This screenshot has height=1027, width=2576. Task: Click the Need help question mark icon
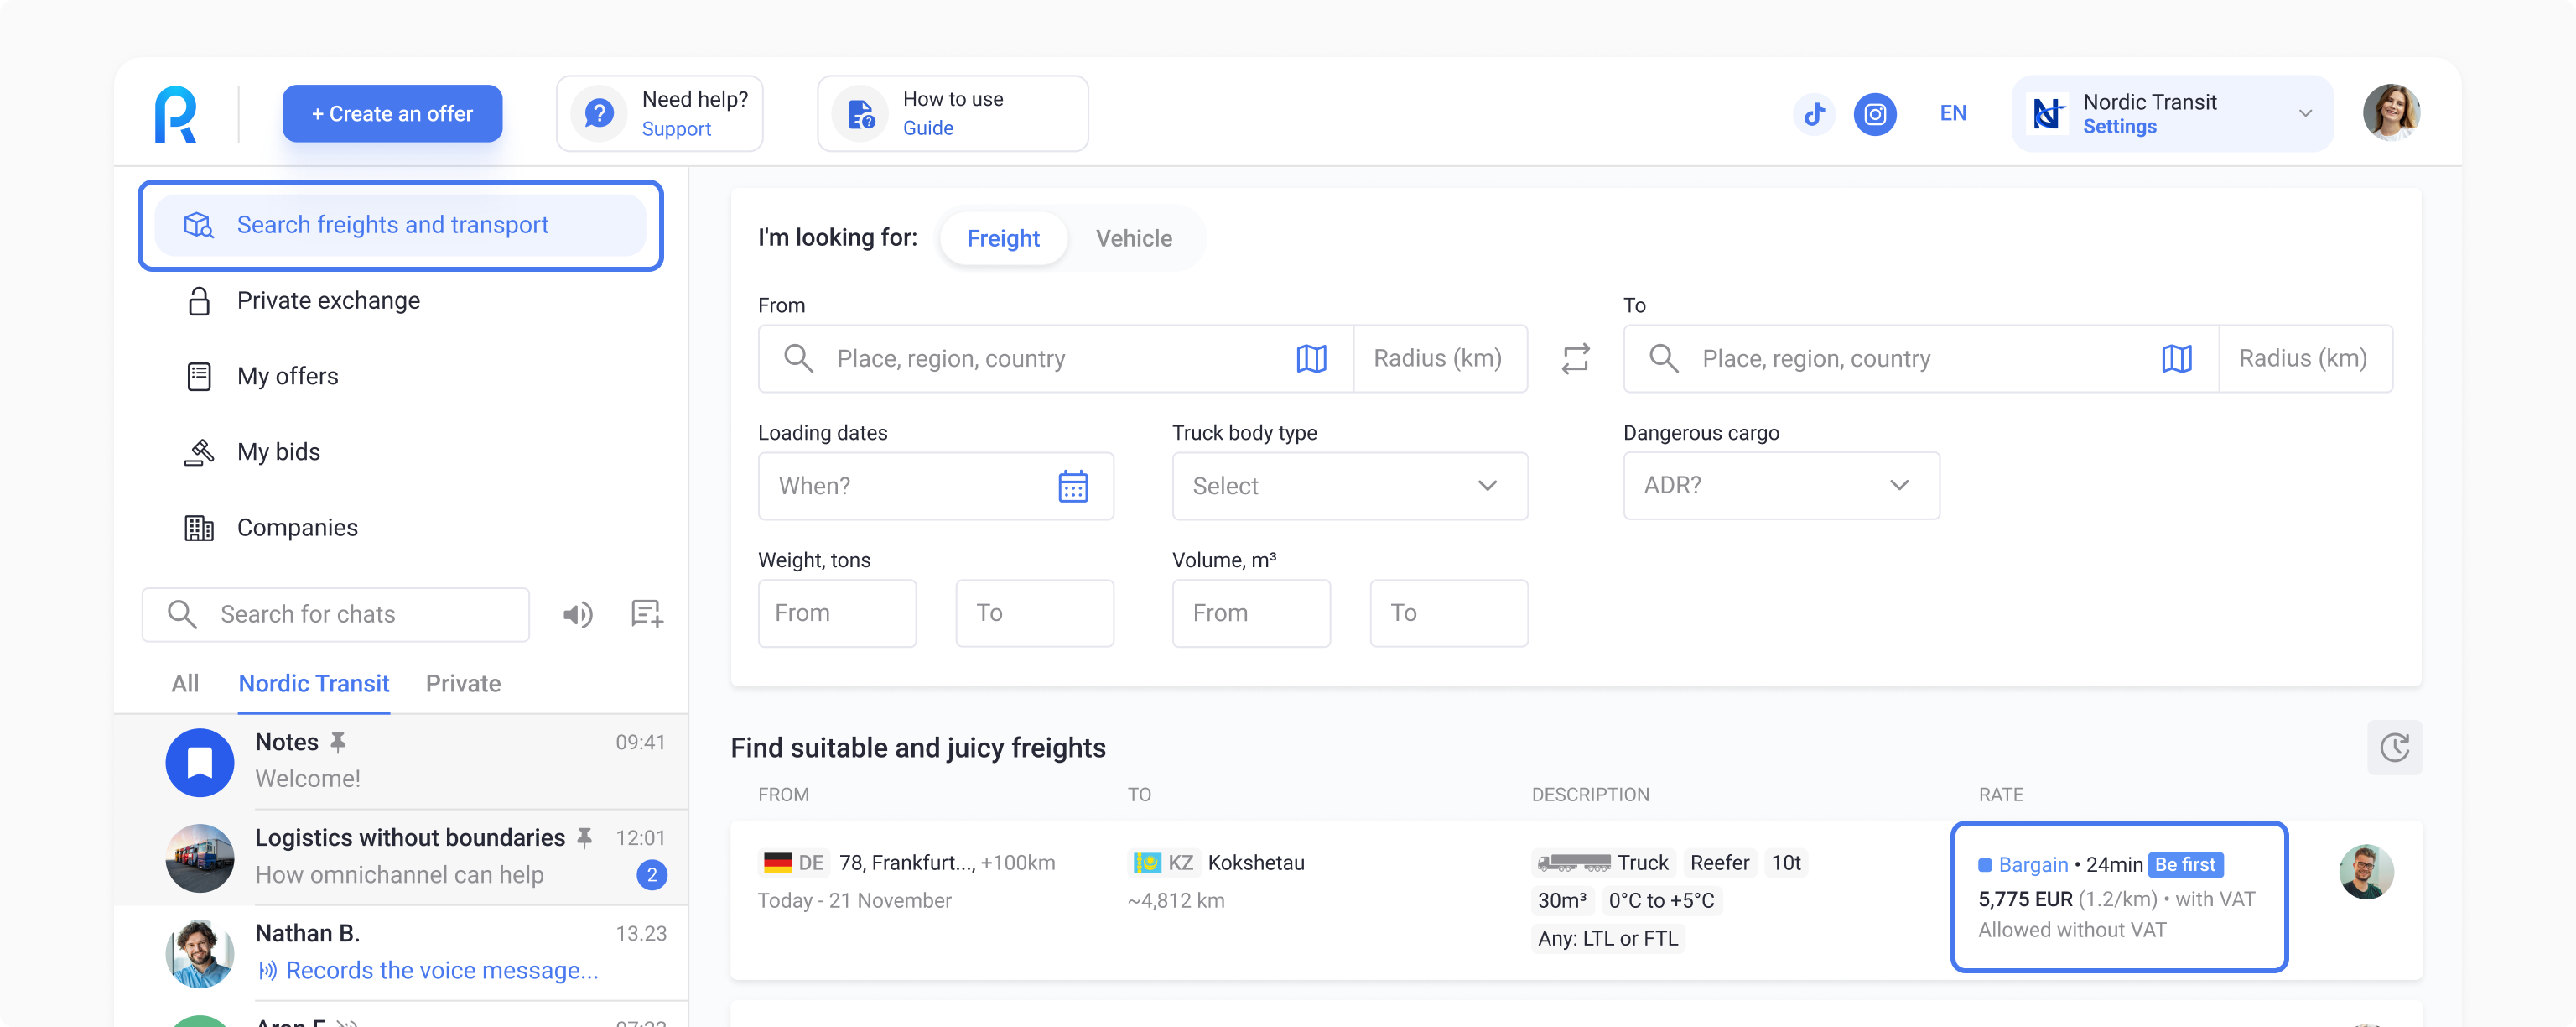pos(599,114)
